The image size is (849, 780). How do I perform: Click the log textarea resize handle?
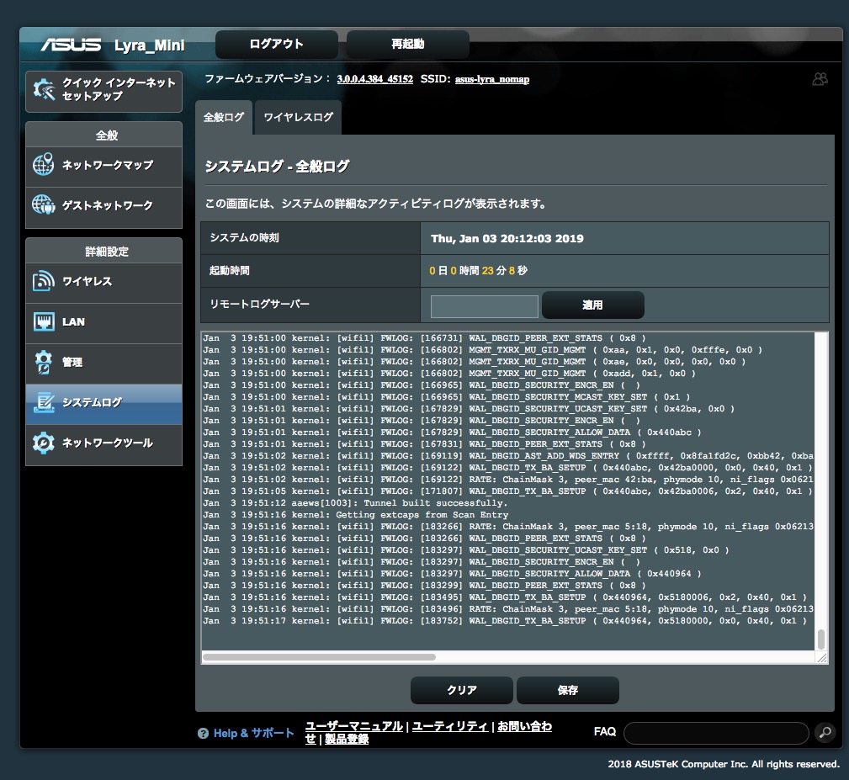coord(822,658)
